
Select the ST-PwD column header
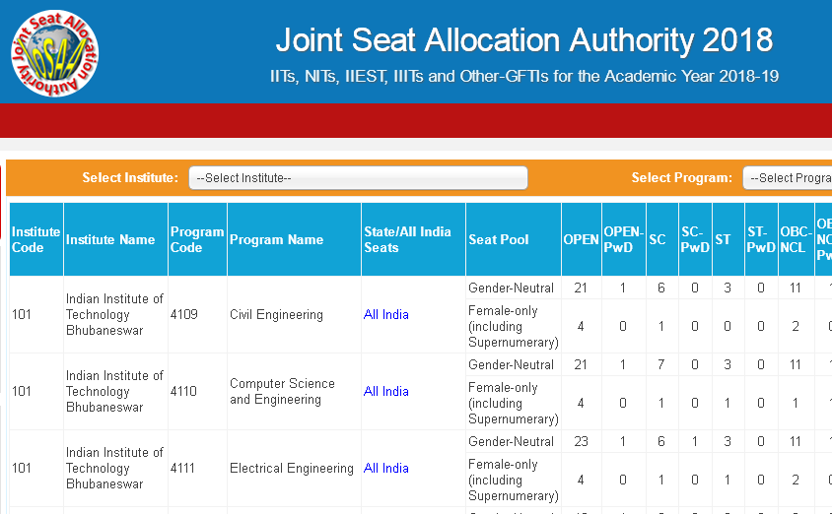[x=760, y=239]
